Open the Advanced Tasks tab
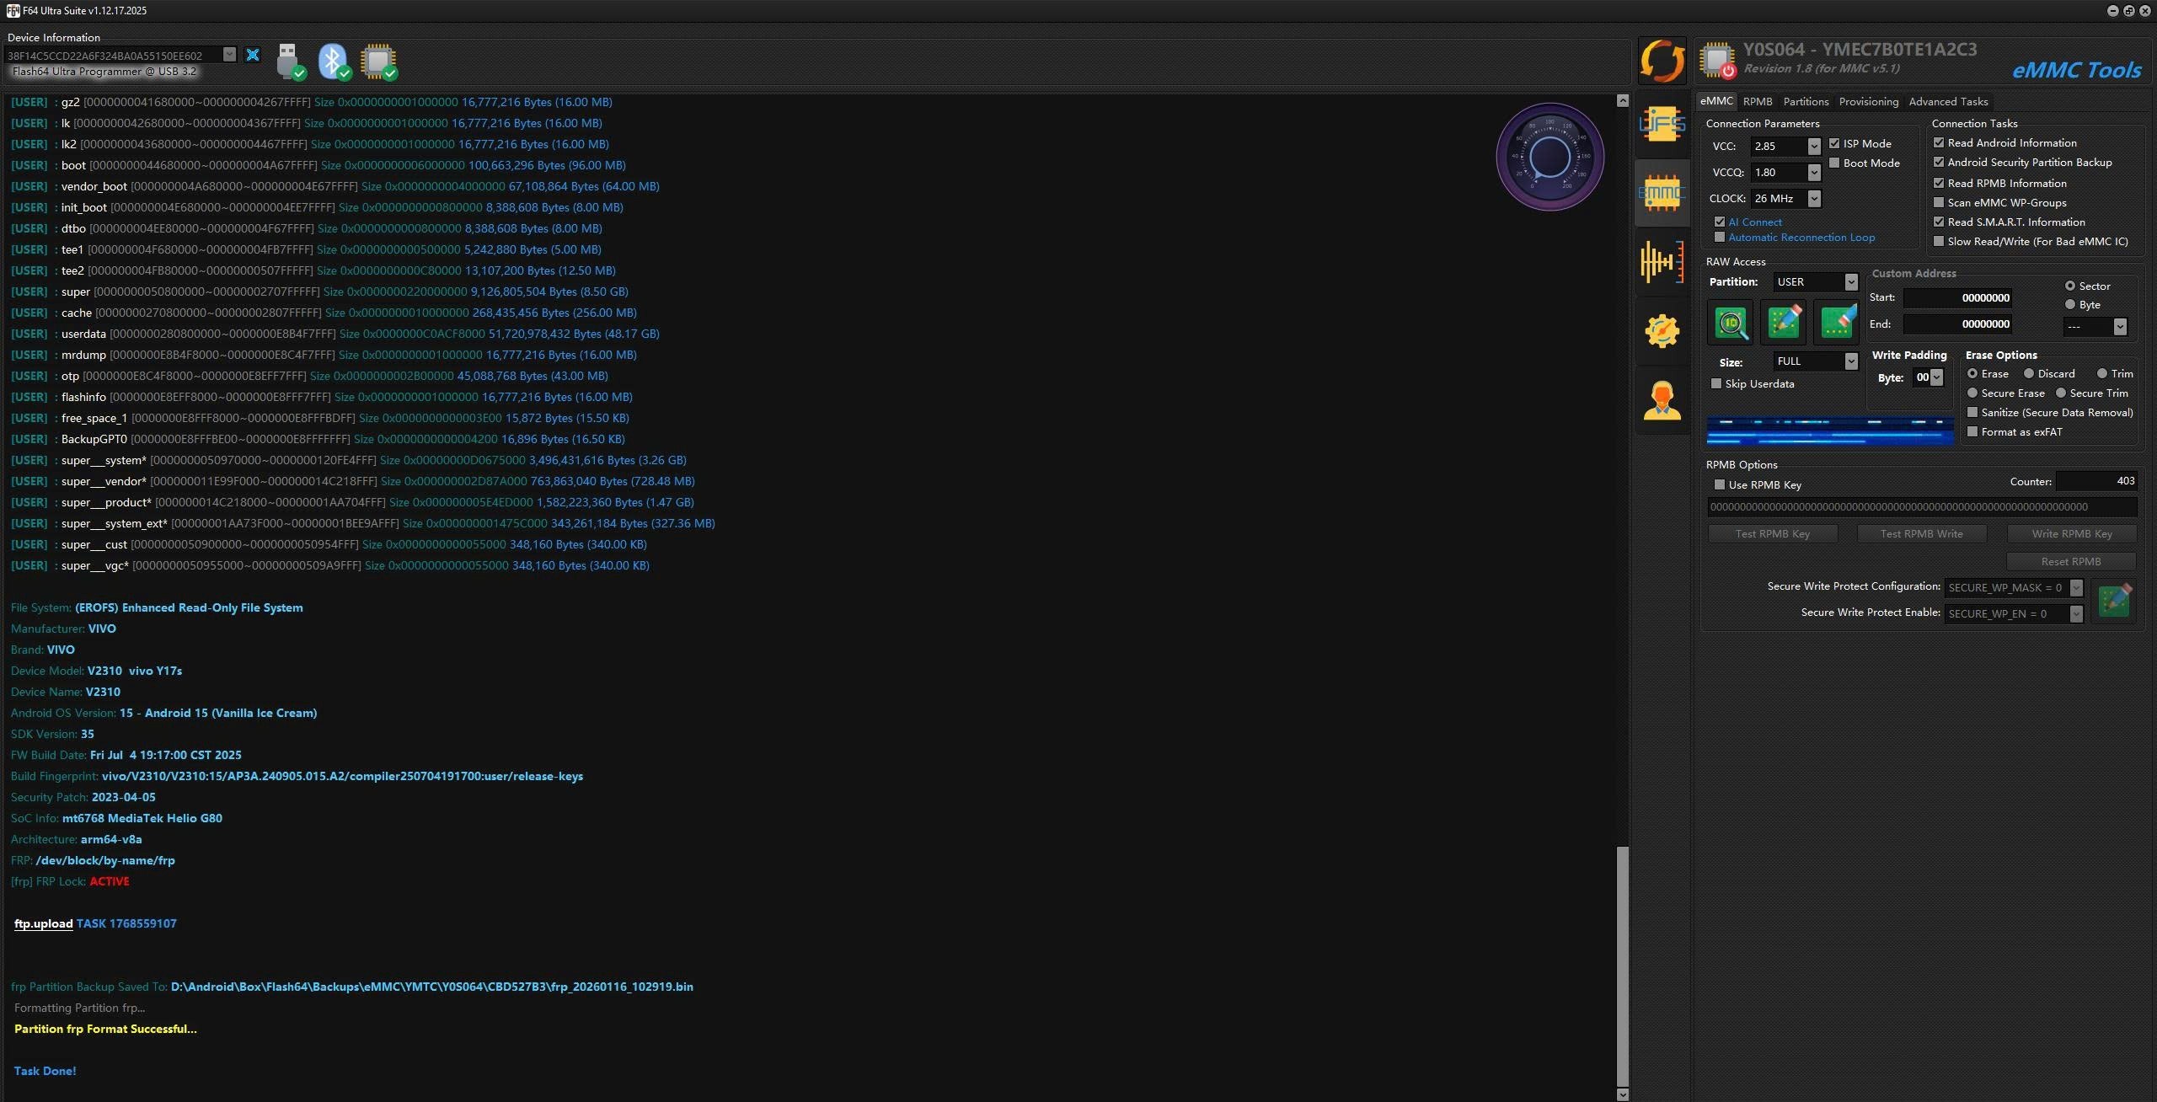 click(1948, 102)
